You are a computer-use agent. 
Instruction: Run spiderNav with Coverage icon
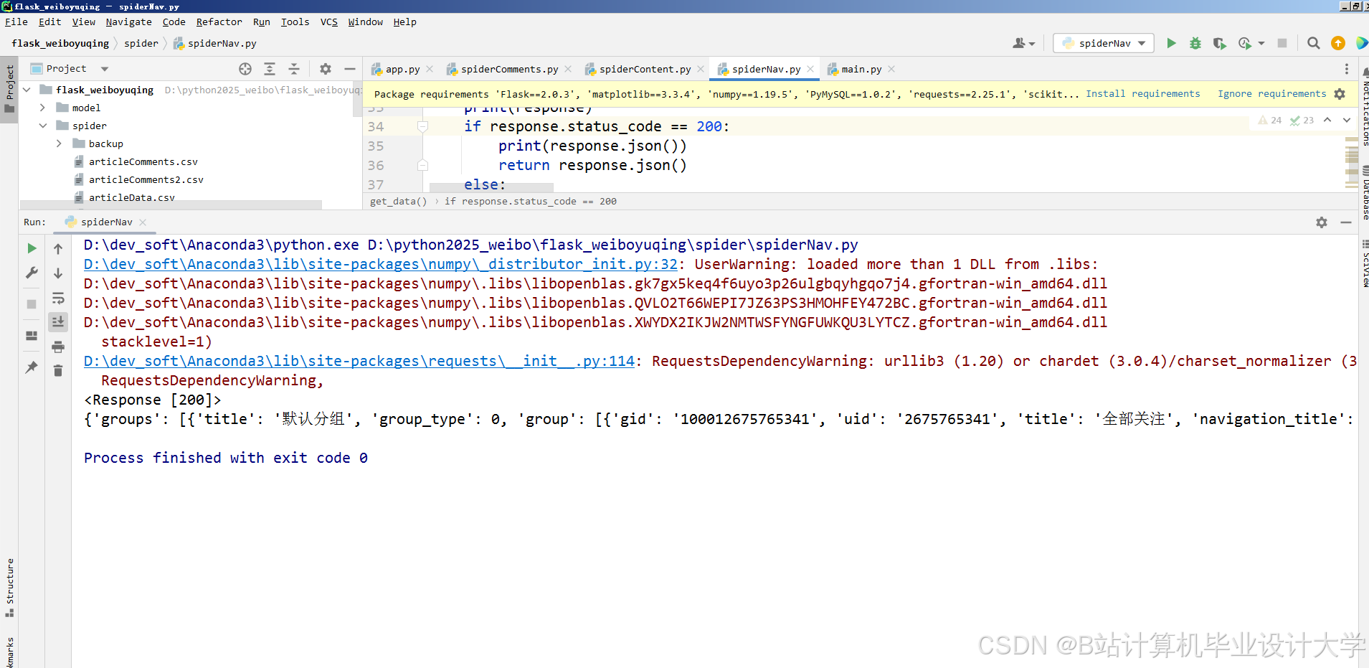[1220, 43]
